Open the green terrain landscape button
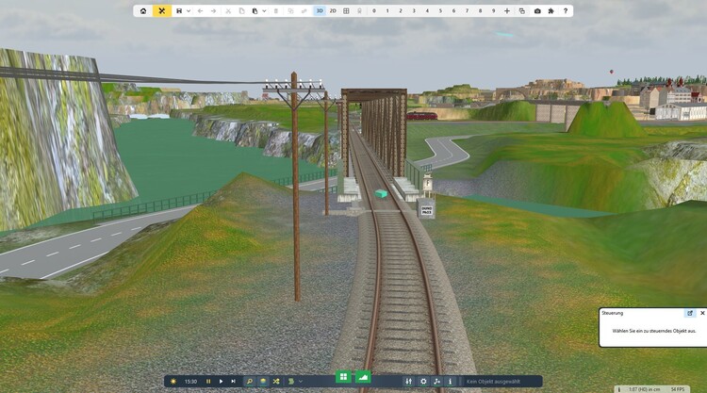The width and height of the screenshot is (707, 393). tap(364, 377)
